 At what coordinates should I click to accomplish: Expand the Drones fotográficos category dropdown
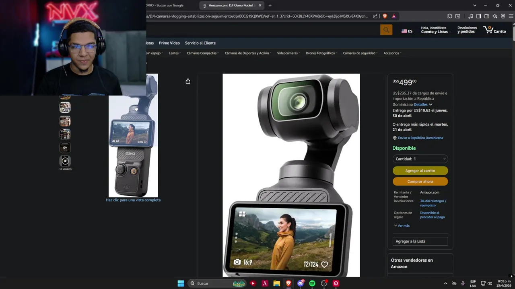(x=321, y=53)
